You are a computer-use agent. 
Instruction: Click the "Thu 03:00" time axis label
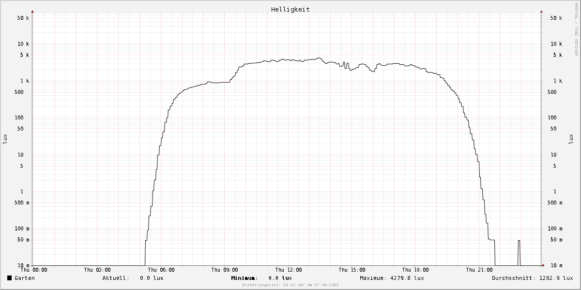point(97,270)
